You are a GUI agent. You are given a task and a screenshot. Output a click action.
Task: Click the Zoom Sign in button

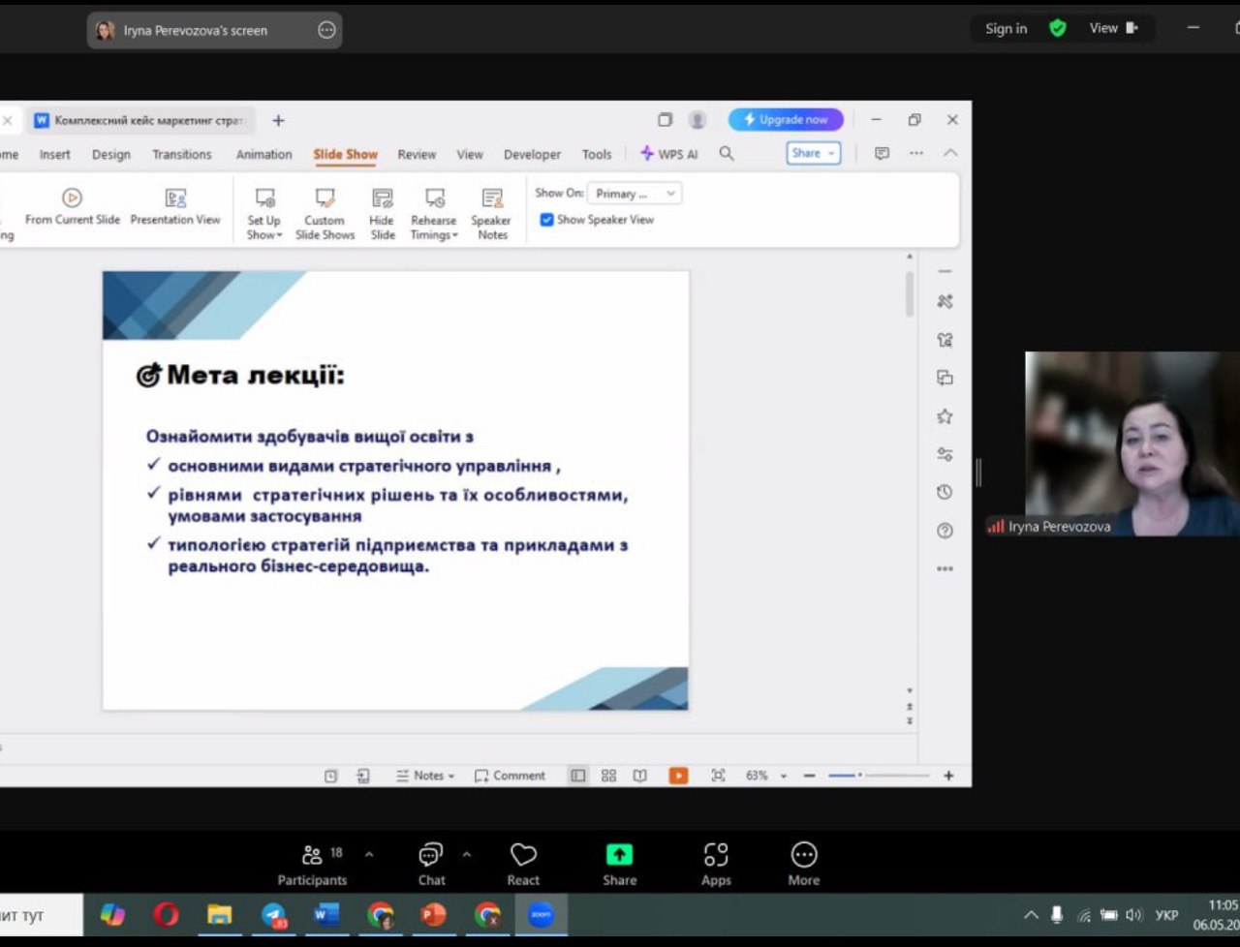[x=1006, y=29]
